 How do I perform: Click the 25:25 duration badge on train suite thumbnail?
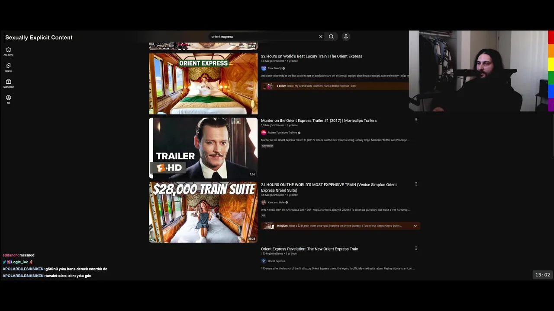click(251, 239)
